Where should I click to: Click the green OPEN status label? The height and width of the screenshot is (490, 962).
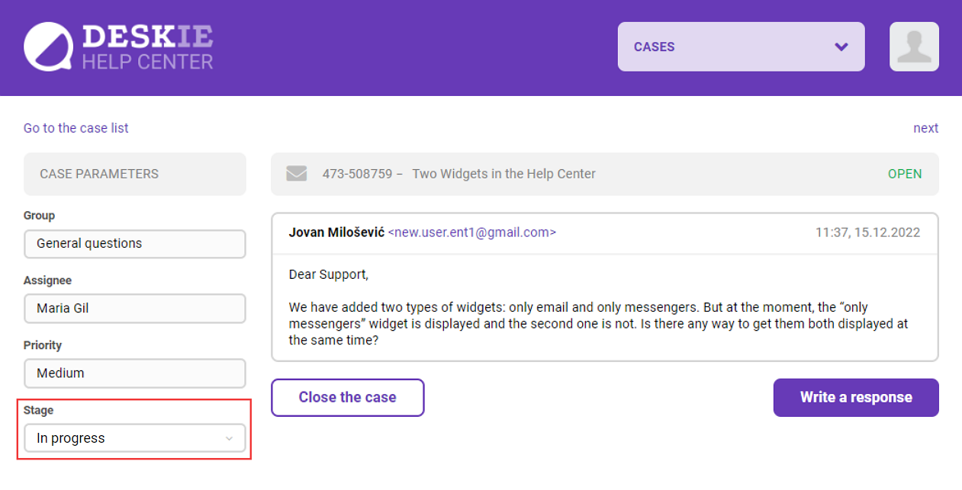904,174
